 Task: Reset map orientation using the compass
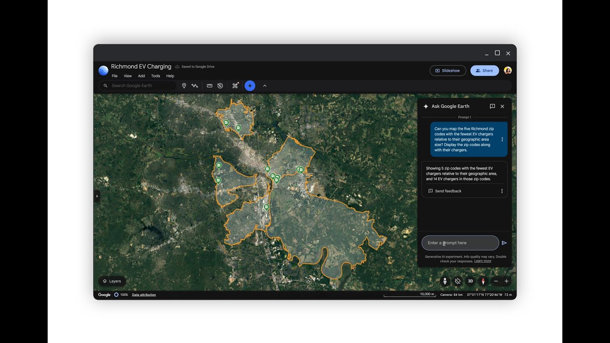[482, 281]
